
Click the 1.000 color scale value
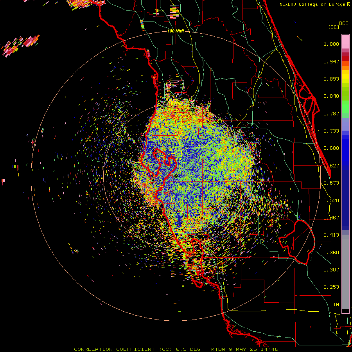tap(331, 44)
